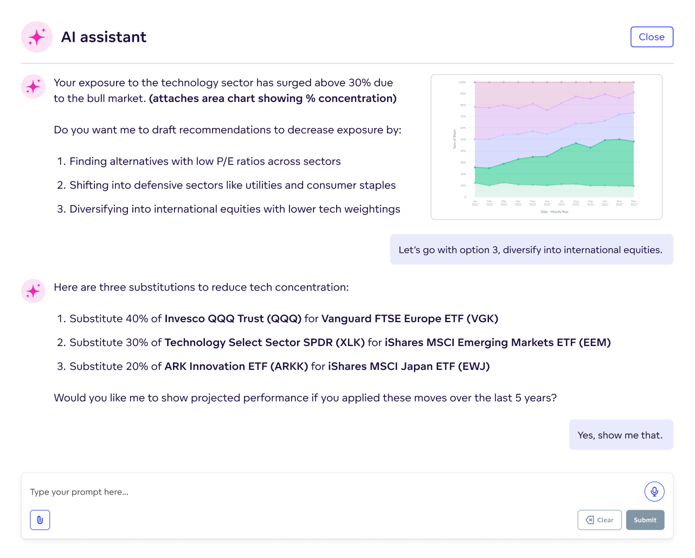The height and width of the screenshot is (558, 695).
Task: Submit the current prompt
Action: click(x=645, y=519)
